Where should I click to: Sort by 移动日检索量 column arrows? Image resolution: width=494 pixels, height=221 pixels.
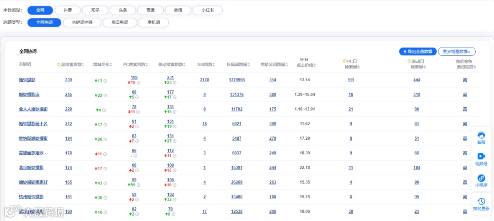point(425,67)
